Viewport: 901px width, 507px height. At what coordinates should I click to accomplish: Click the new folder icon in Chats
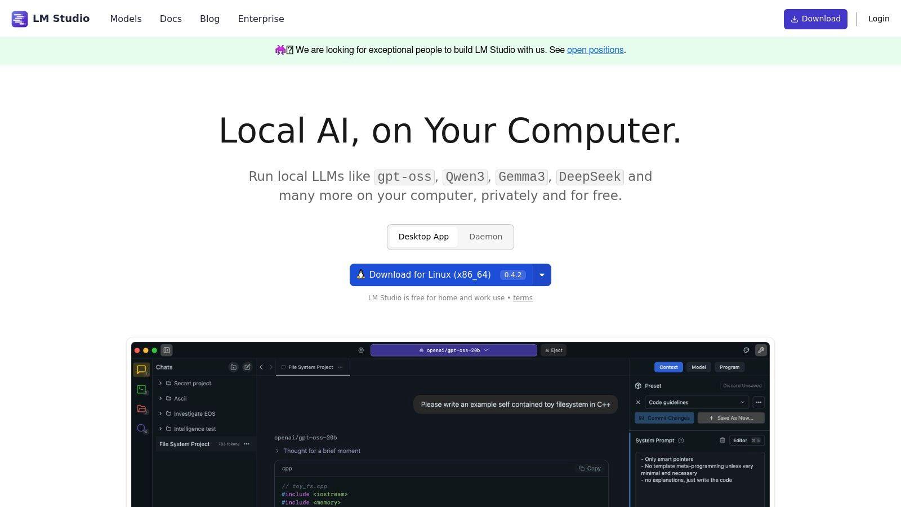click(233, 367)
